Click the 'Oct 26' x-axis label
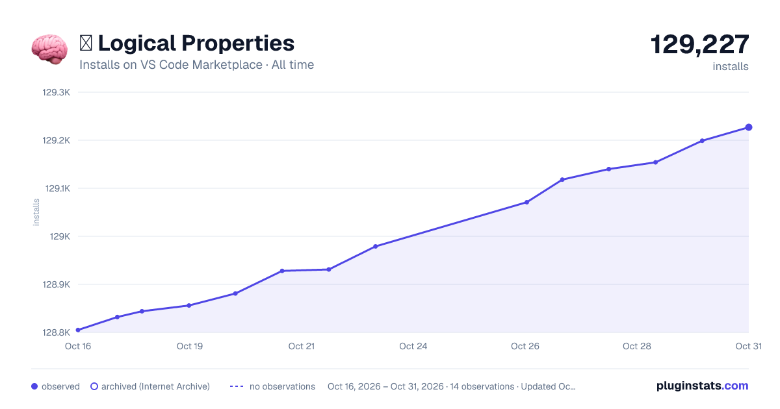This screenshot has height=409, width=780. 525,346
